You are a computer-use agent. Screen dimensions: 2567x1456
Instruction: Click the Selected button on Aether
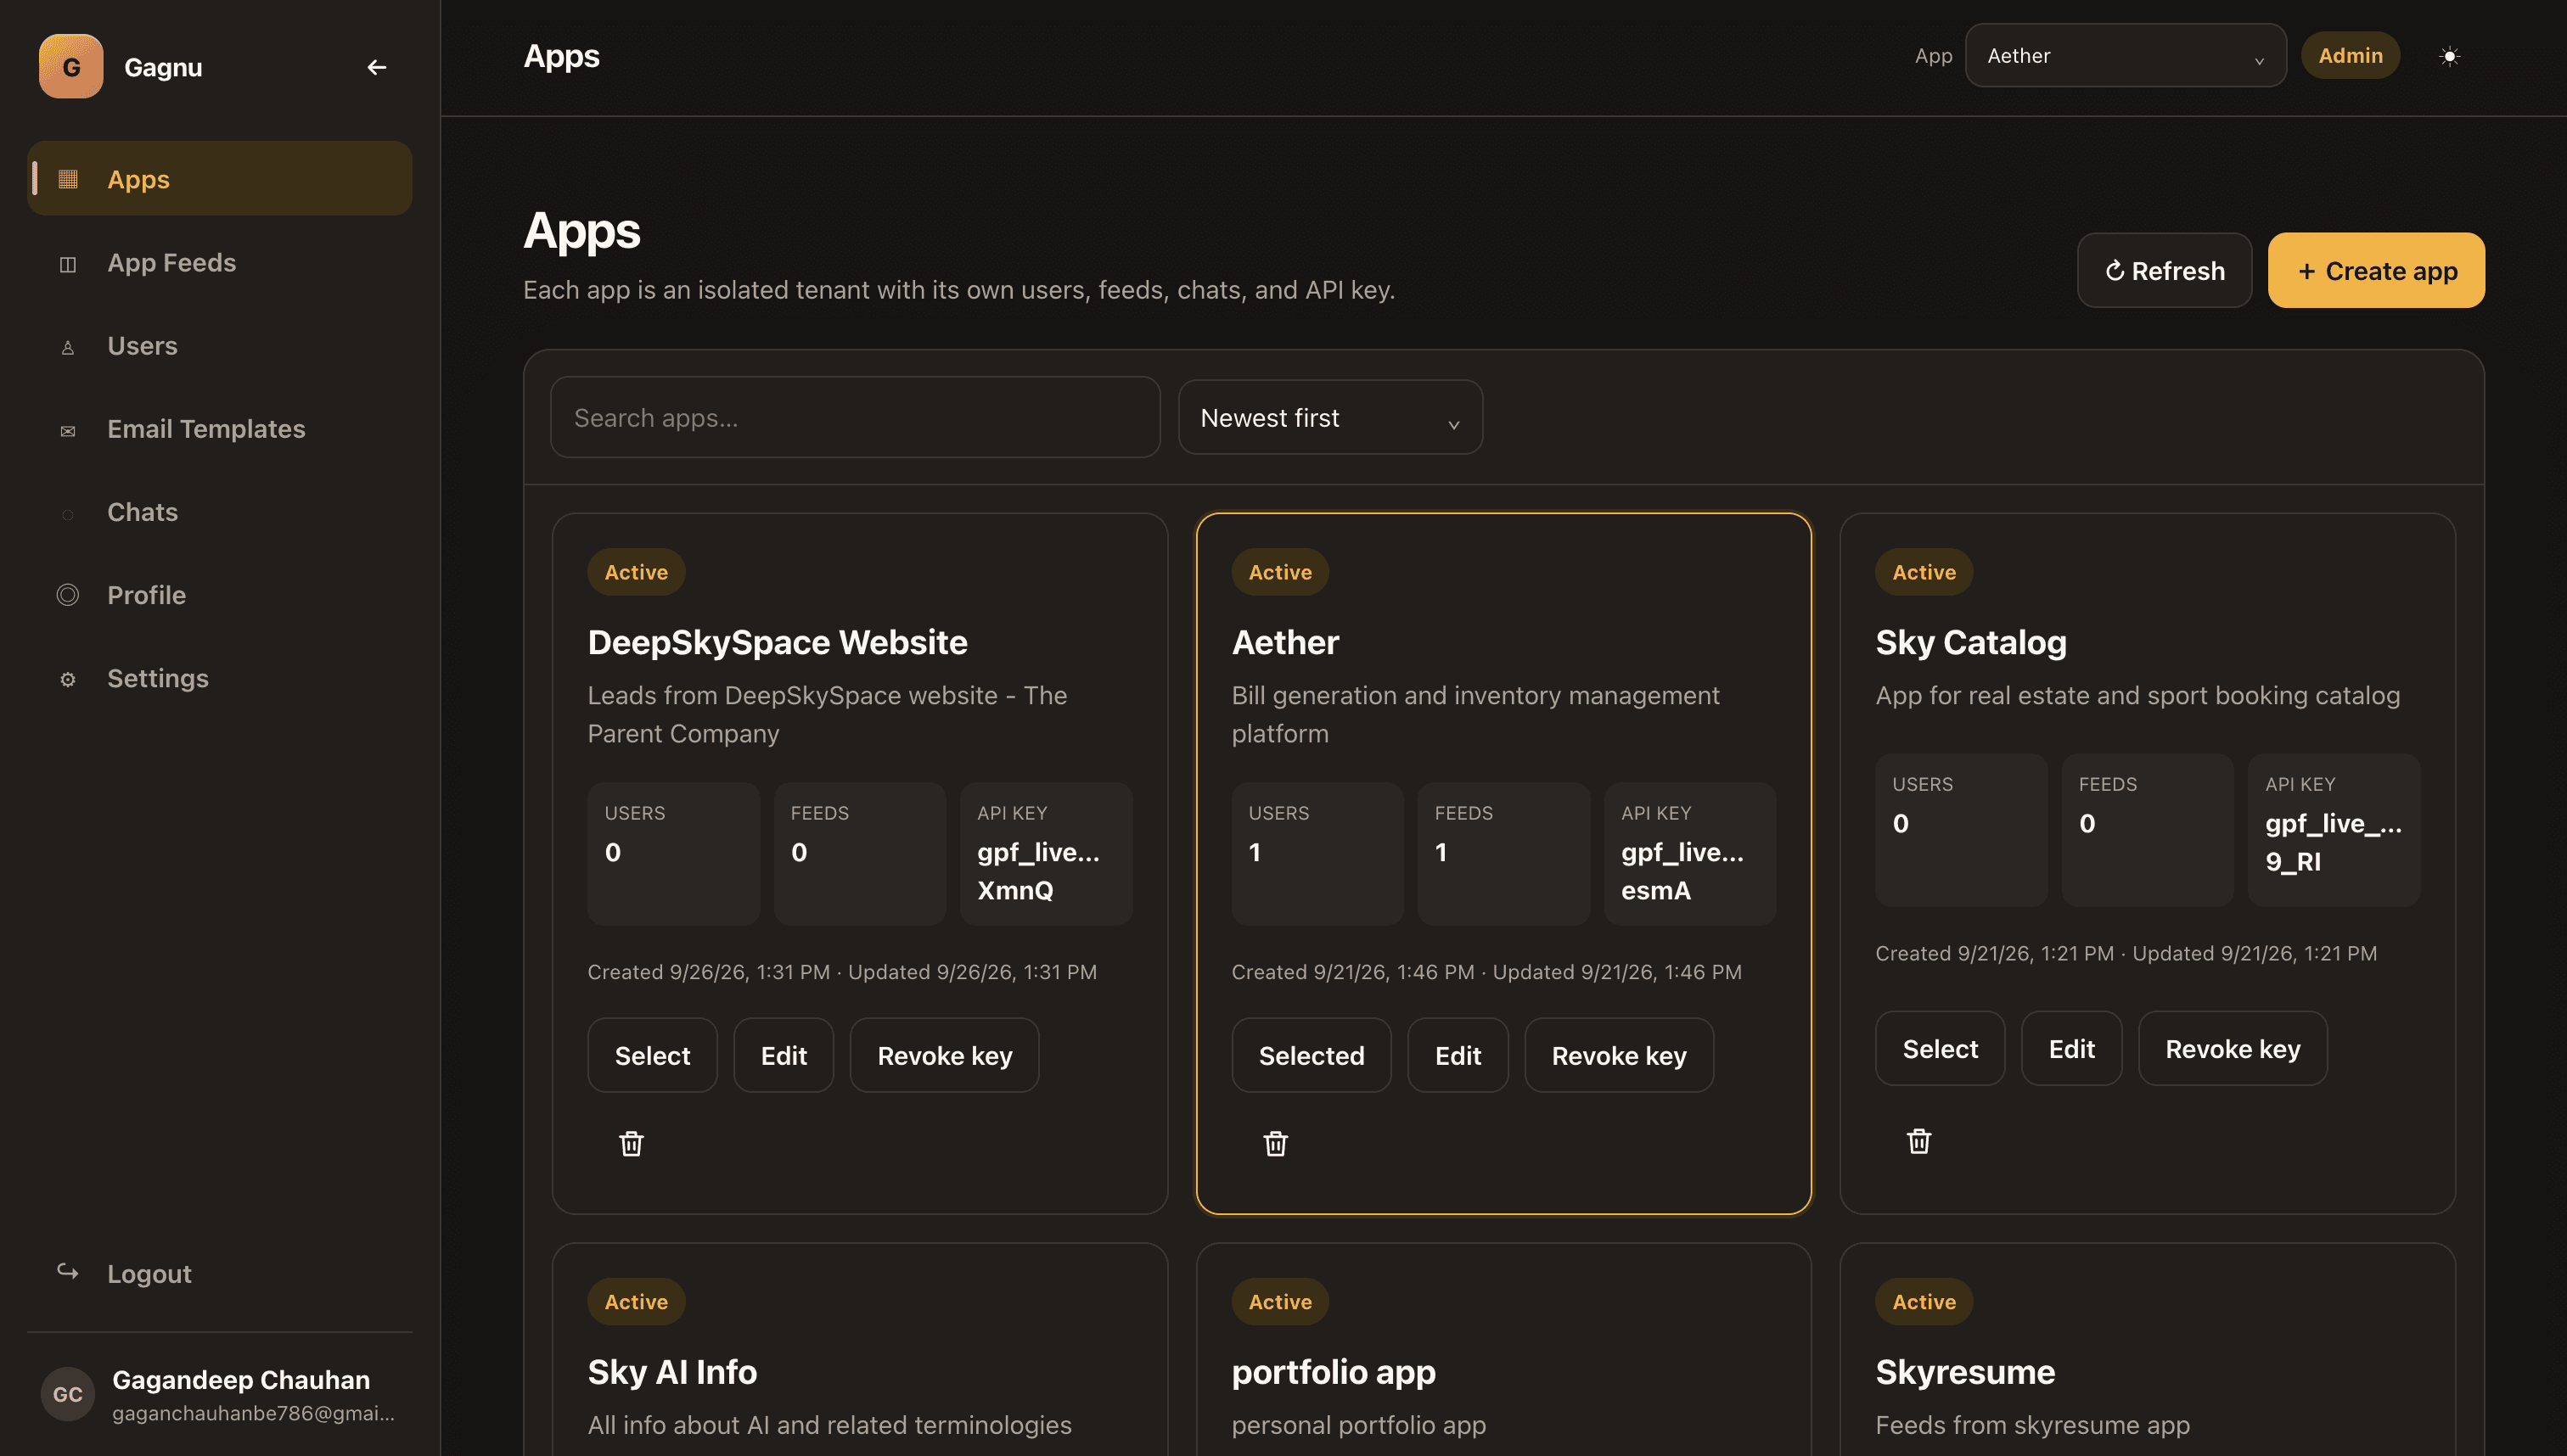pyautogui.click(x=1312, y=1056)
